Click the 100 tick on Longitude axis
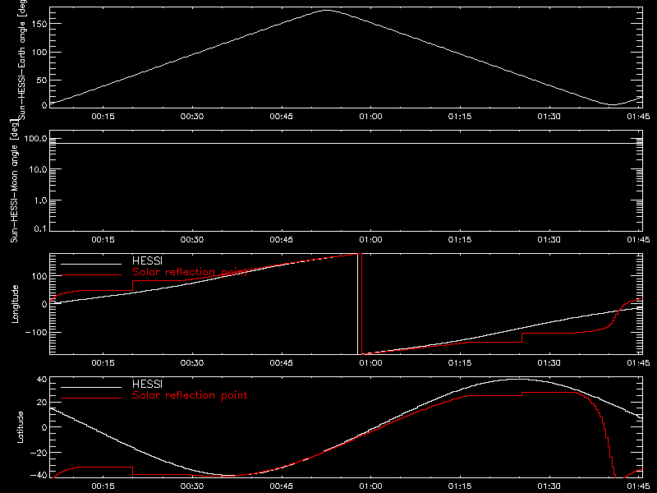Screen dimensions: 657x493 pyautogui.click(x=39, y=276)
